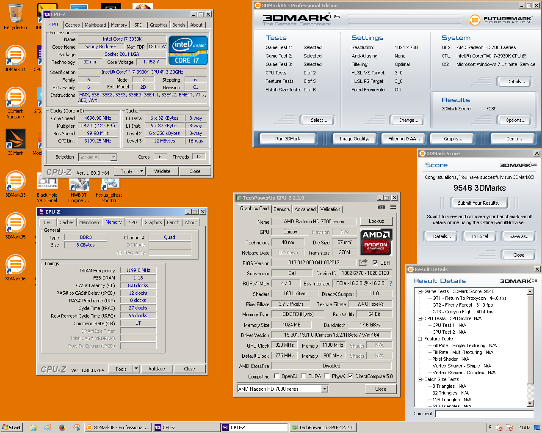Viewport: 542px width, 433px height.
Task: Collapse the CPU Tests tree node
Action: click(x=420, y=318)
